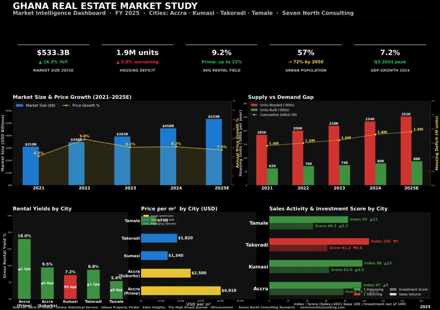Viewport: 440px width, 310px height.
Task: Click the Cumulative Deficit (M) legend marker
Action: click(x=255, y=115)
